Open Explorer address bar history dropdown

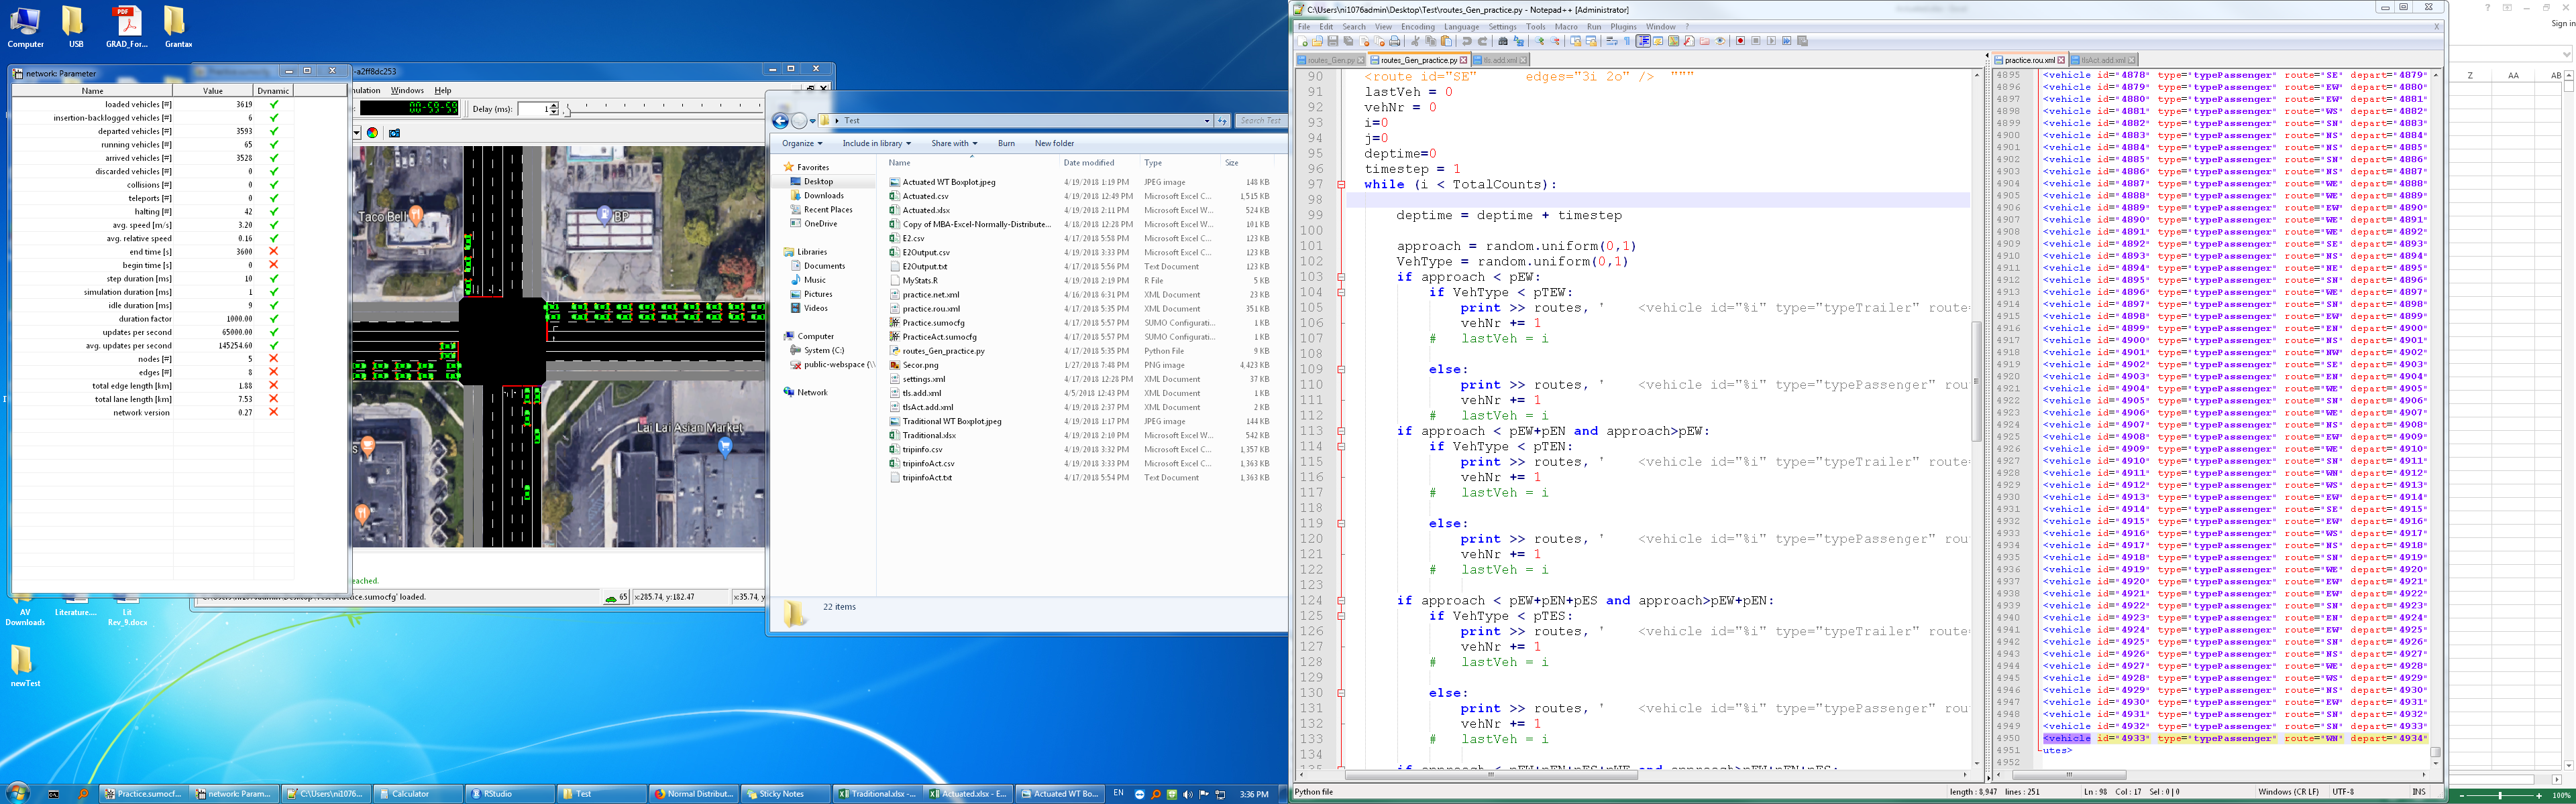coord(1207,121)
